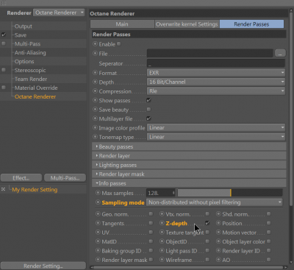Select Output in the settings list
This screenshot has height=270, width=294.
[x=24, y=26]
